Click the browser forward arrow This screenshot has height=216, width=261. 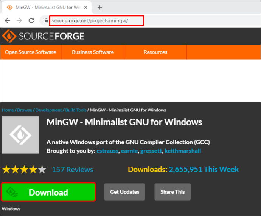[x=19, y=20]
